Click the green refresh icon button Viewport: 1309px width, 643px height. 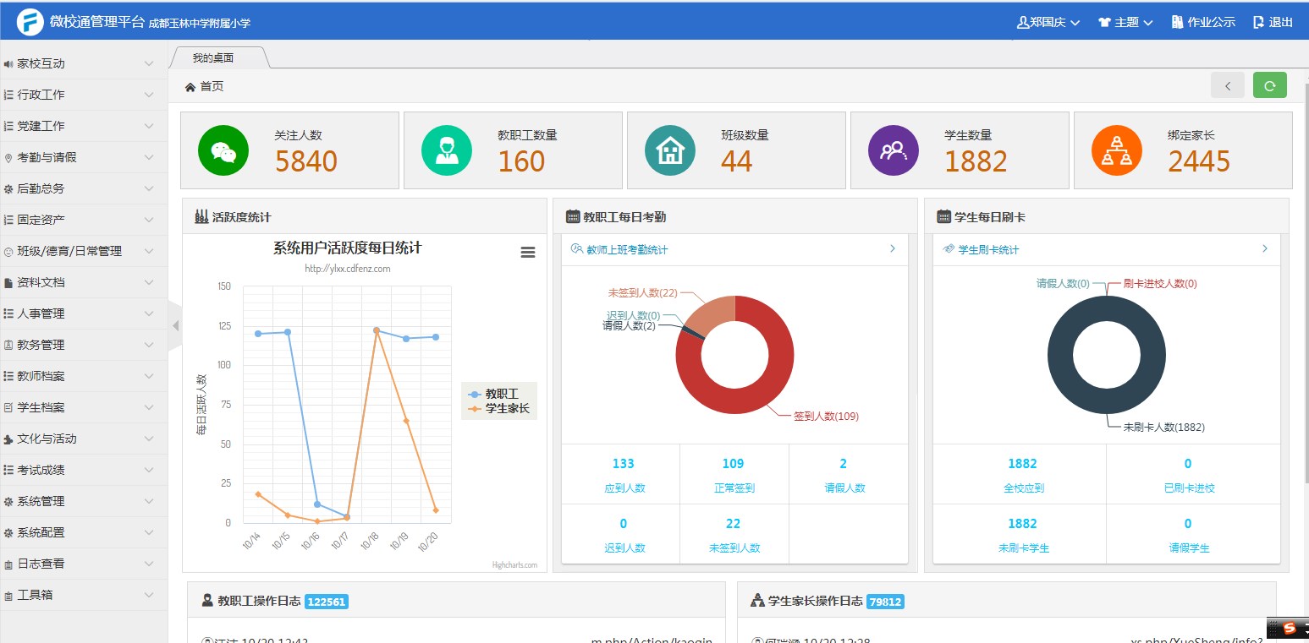1269,85
